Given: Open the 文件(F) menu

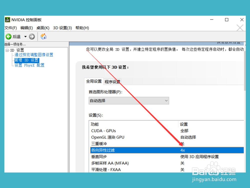Looking at the screenshot, I should click(11, 28).
